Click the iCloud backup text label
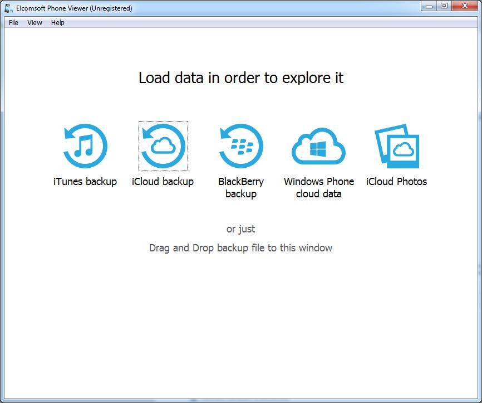The width and height of the screenshot is (482, 403). coord(163,181)
